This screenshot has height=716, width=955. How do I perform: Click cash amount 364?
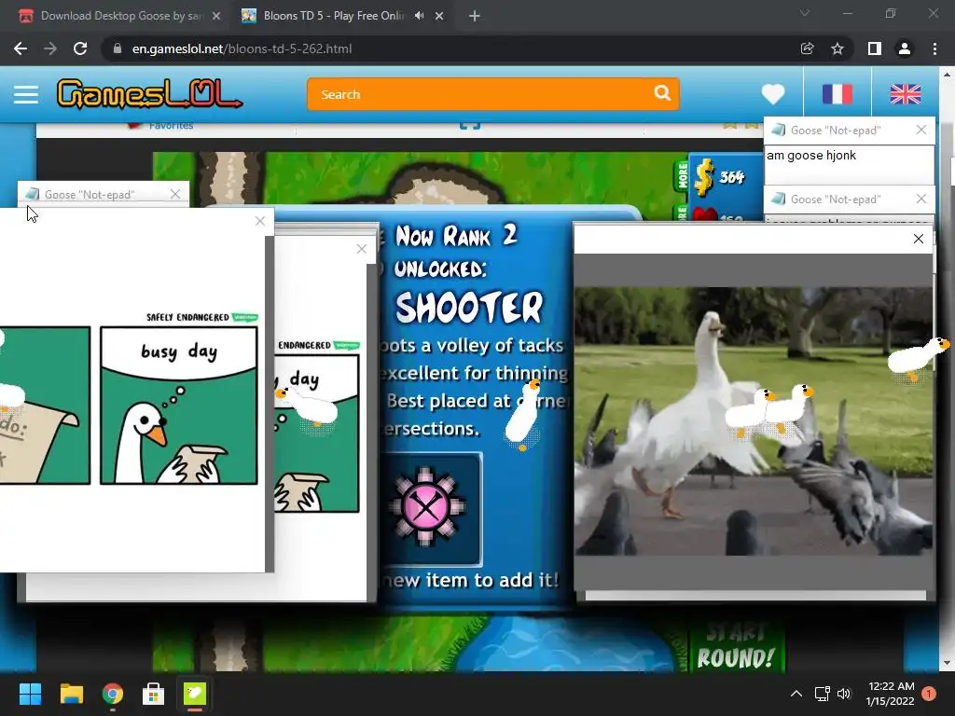pyautogui.click(x=731, y=177)
